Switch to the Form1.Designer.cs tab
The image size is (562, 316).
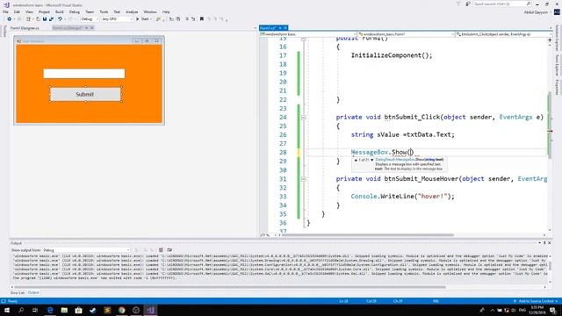[25, 27]
